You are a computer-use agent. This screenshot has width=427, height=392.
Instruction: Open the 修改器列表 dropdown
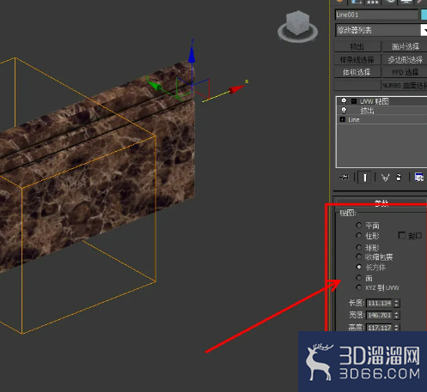pyautogui.click(x=381, y=30)
